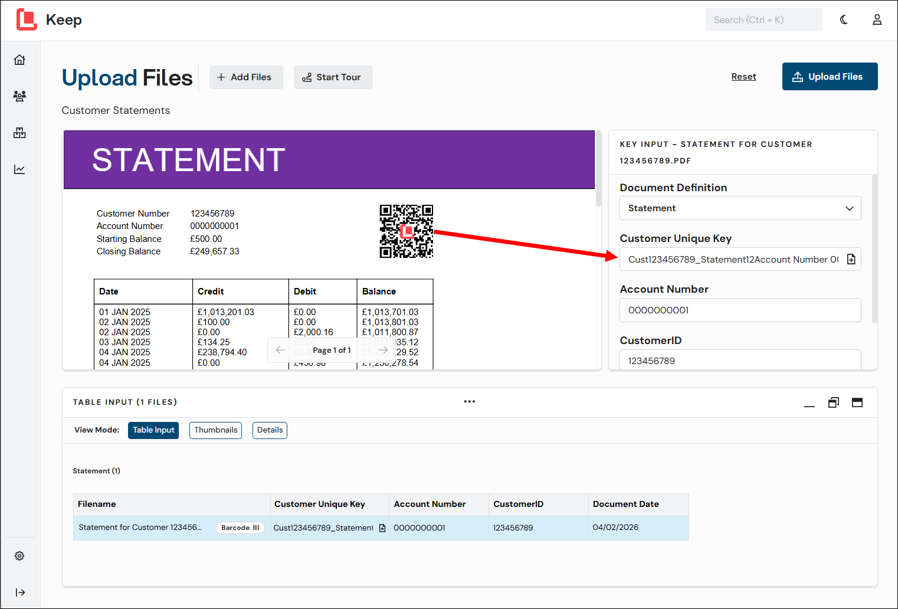
Task: Click the document preview scrollbar
Action: pos(598,168)
